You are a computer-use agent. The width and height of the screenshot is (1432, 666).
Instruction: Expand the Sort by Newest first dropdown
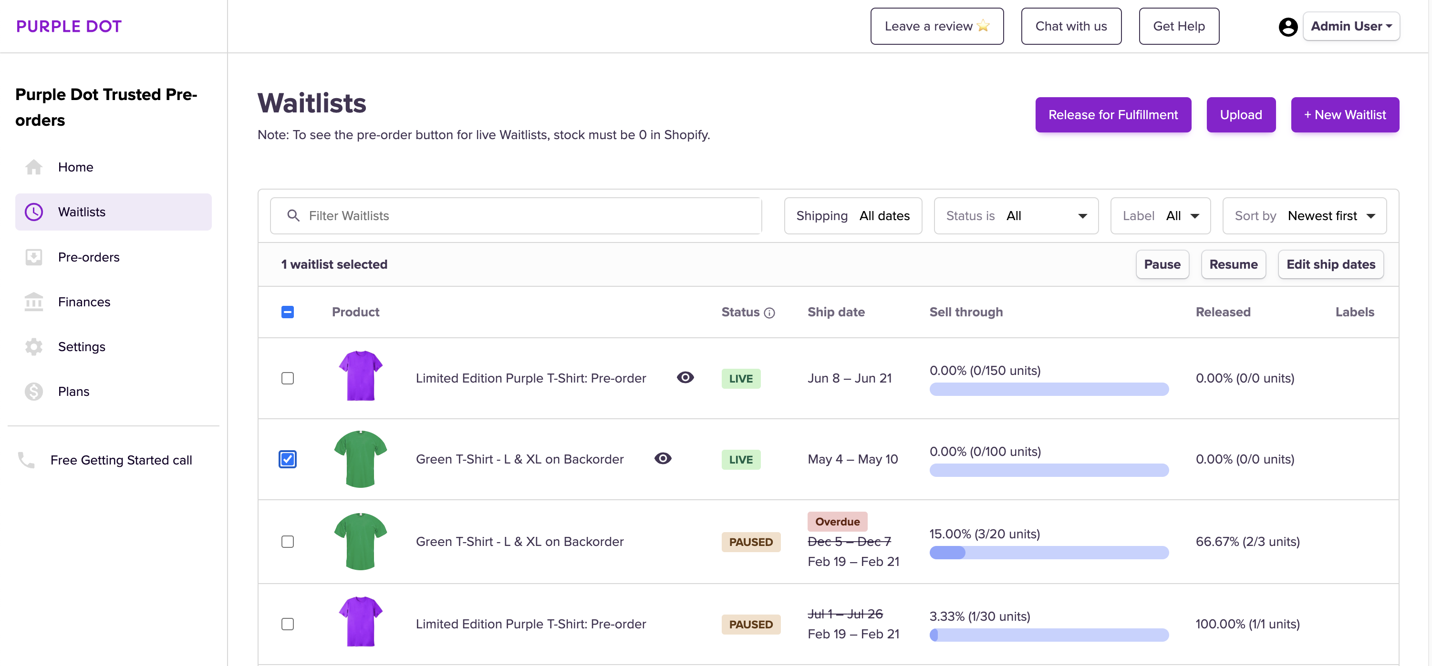[x=1304, y=216]
